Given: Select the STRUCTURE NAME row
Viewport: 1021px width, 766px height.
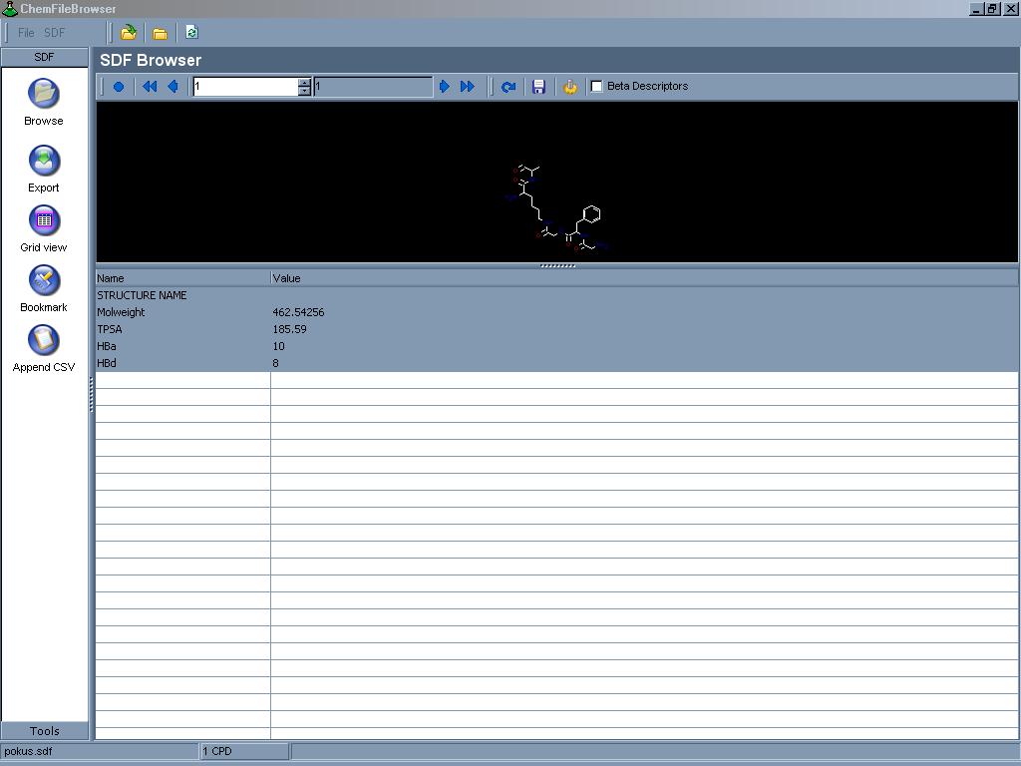Looking at the screenshot, I should 556,295.
